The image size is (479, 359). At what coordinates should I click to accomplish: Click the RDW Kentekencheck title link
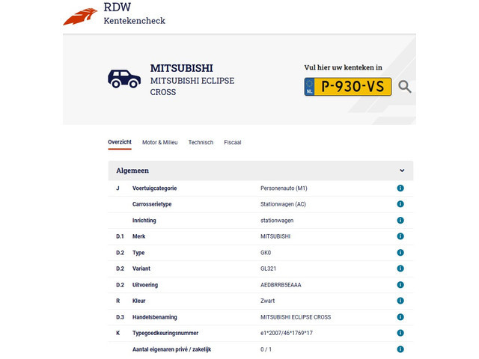tap(134, 13)
